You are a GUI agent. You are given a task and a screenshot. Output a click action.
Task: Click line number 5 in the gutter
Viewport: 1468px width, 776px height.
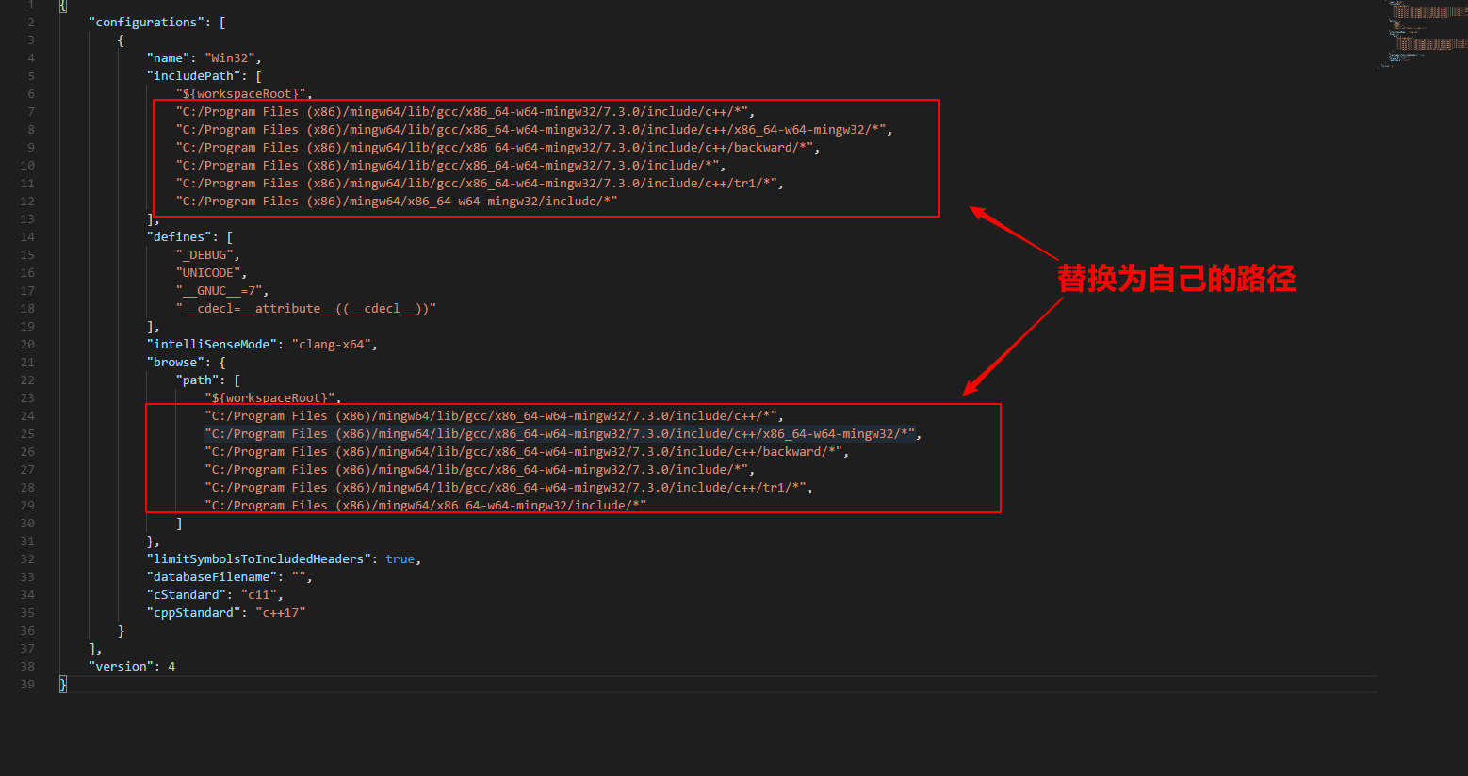(30, 75)
